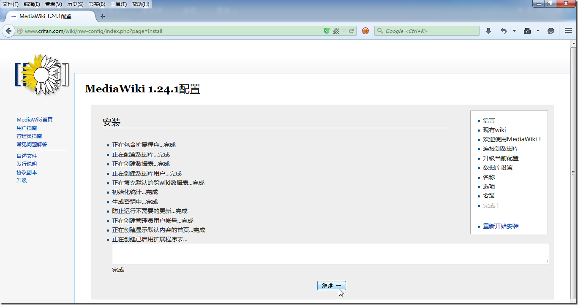Click the vertical page scrollbar
Screen dimensions: 578x305
click(x=574, y=172)
